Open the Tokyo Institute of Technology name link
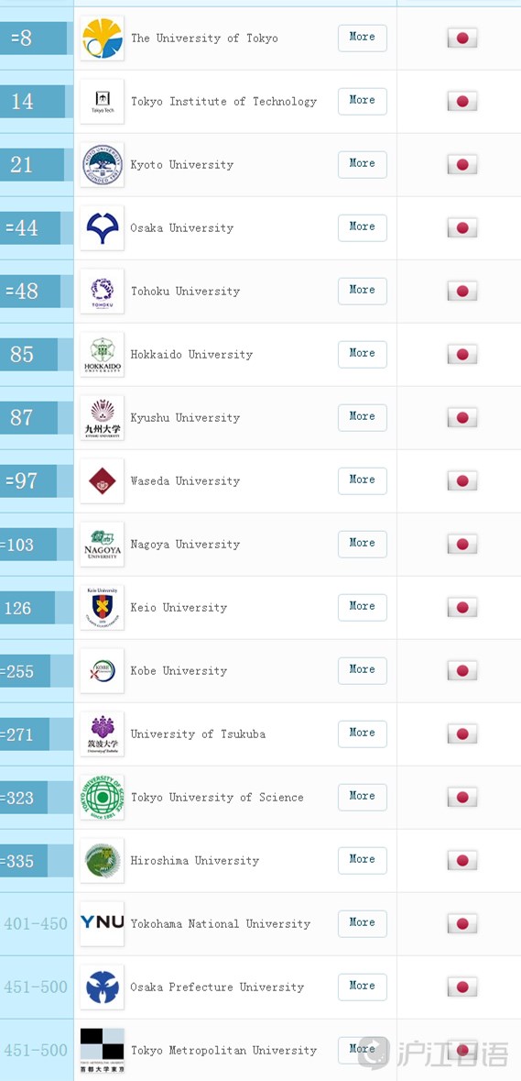The height and width of the screenshot is (1081, 521). pos(223,102)
